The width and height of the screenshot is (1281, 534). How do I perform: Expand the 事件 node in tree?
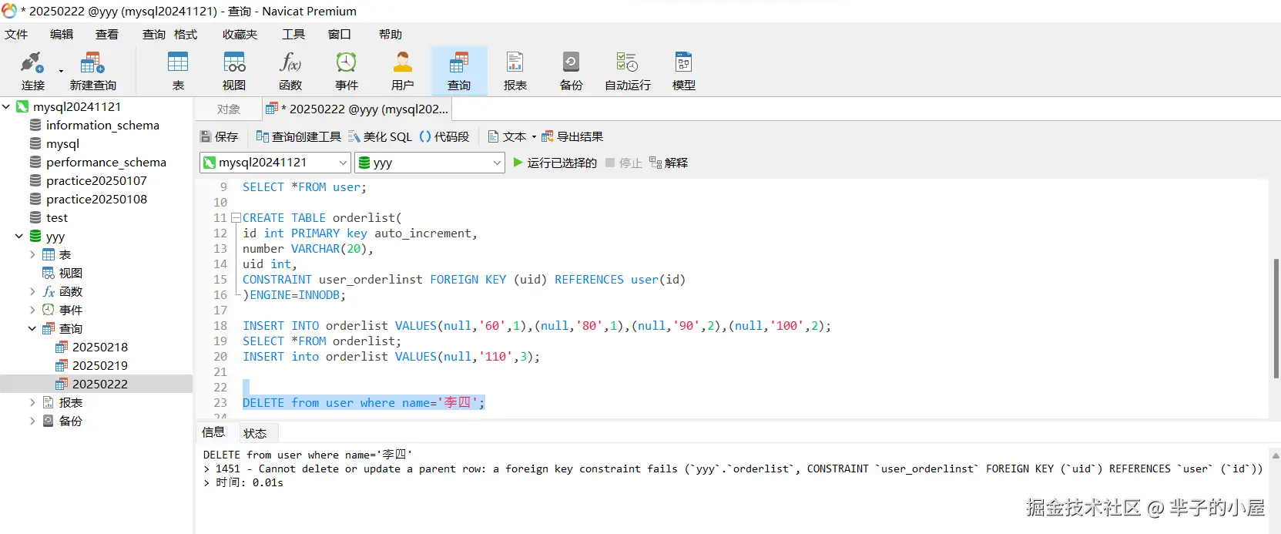pos(32,310)
